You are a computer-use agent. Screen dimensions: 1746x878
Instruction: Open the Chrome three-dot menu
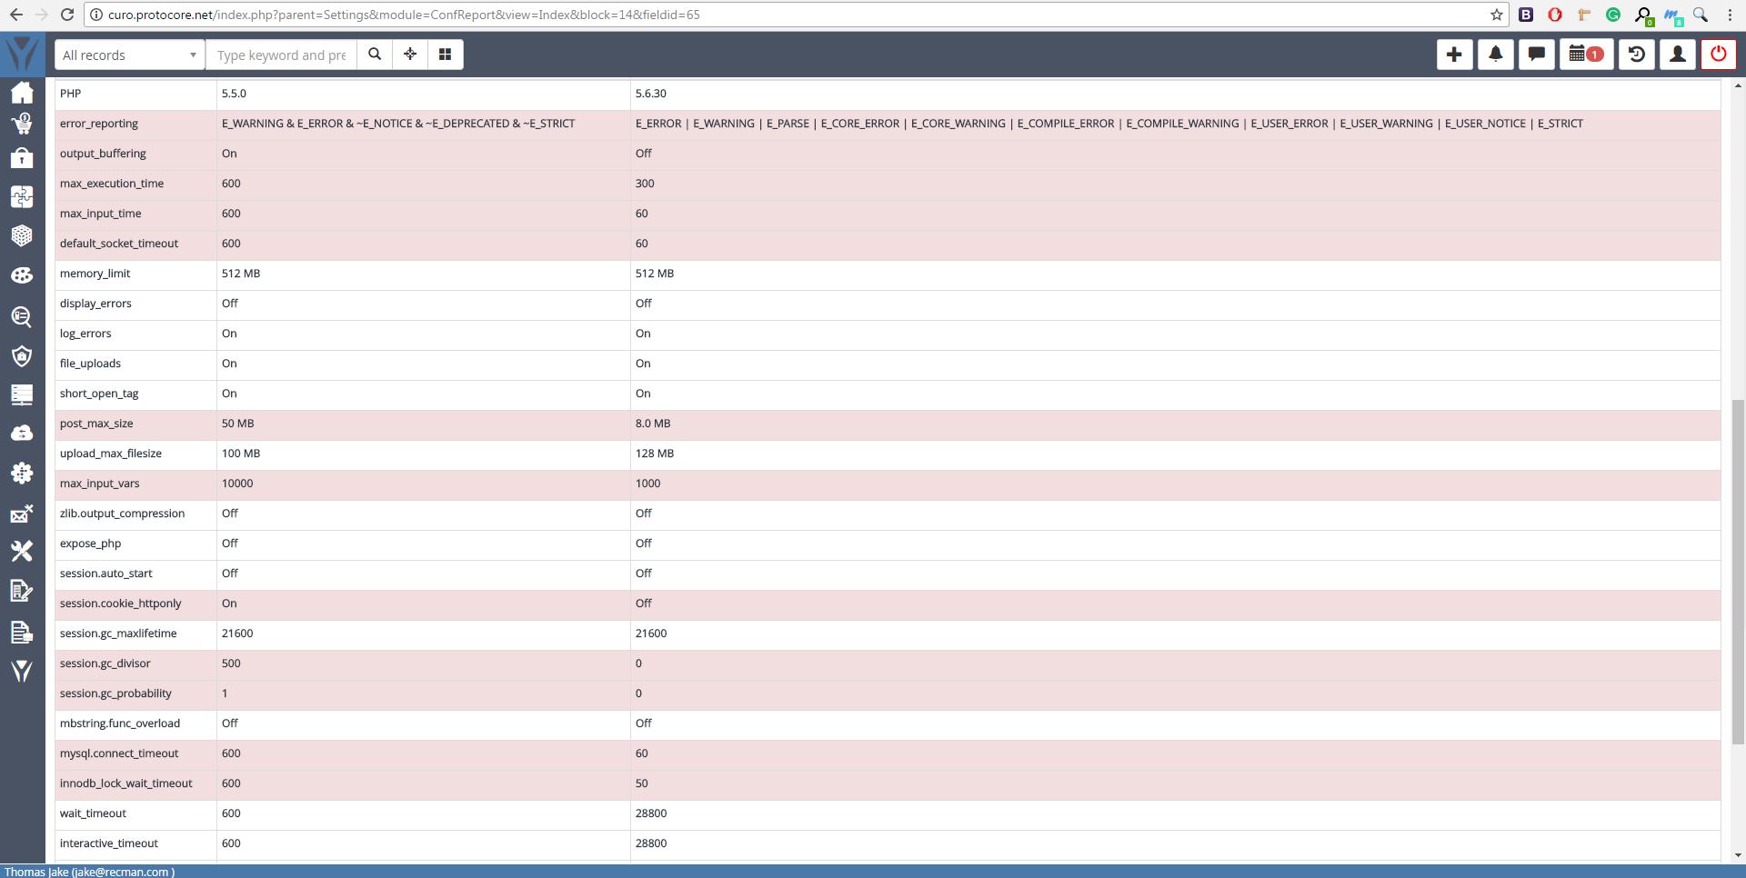(x=1730, y=15)
